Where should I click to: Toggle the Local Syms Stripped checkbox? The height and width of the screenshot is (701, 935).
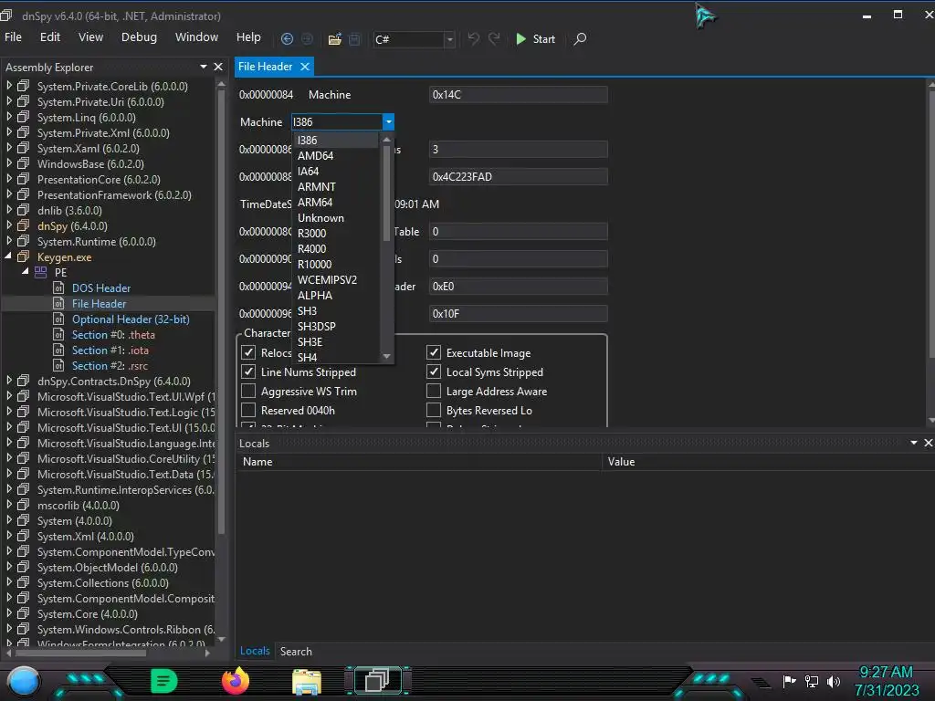point(434,371)
